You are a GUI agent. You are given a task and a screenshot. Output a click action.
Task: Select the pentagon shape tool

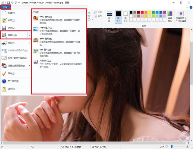tap(89, 16)
